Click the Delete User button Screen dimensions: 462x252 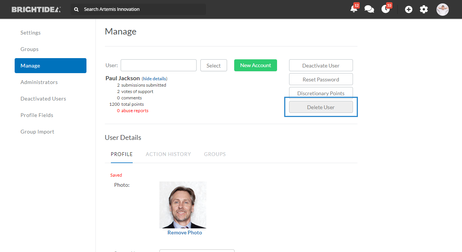click(x=321, y=107)
